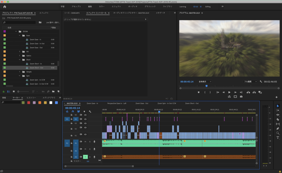Viewport: 282px width, 173px height.
Task: Expand the Hit folder in project panel
Action: click(20, 52)
